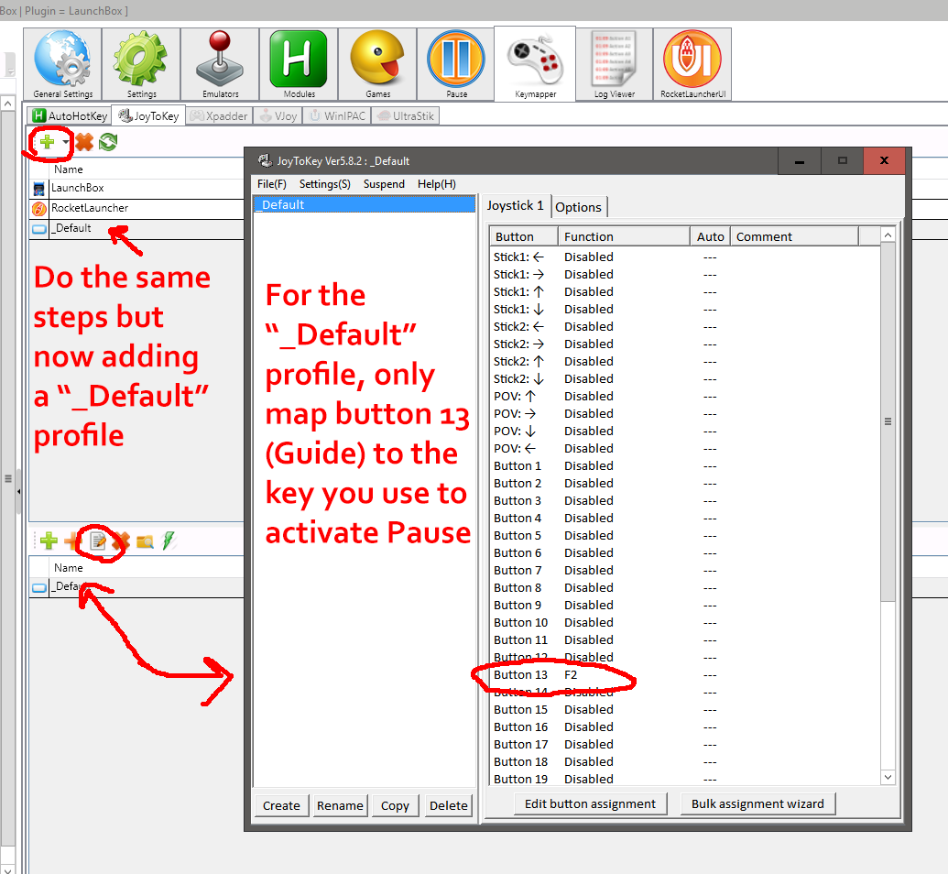Select the _Default profile in JoyToKey list

(365, 204)
